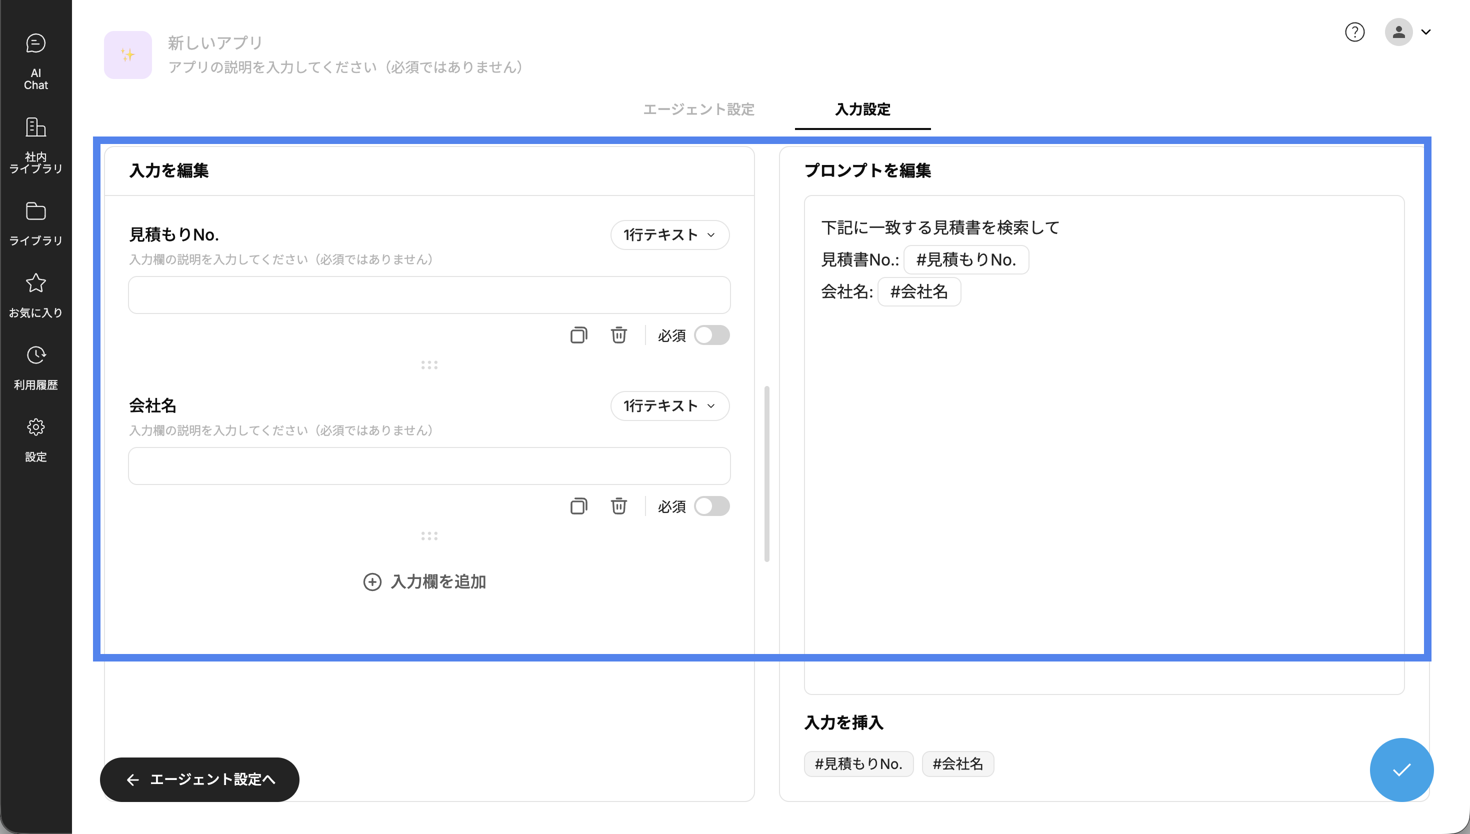The height and width of the screenshot is (834, 1470).
Task: Click the sparkle app icon thumbnail
Action: [x=127, y=55]
